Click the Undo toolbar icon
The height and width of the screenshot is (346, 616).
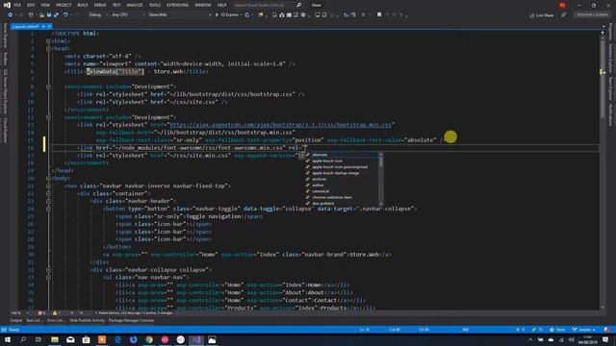65,15
